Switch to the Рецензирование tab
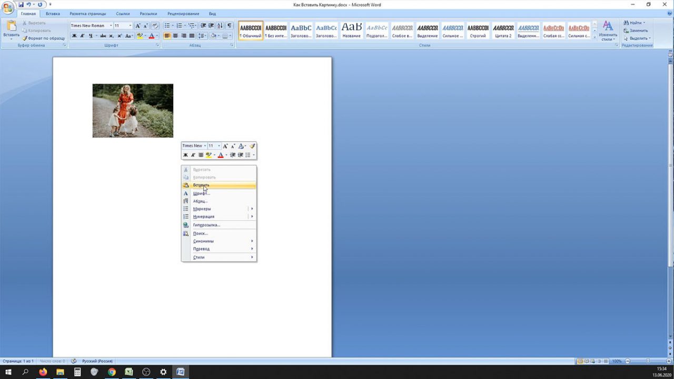Viewport: 674px width, 379px height. coord(183,14)
